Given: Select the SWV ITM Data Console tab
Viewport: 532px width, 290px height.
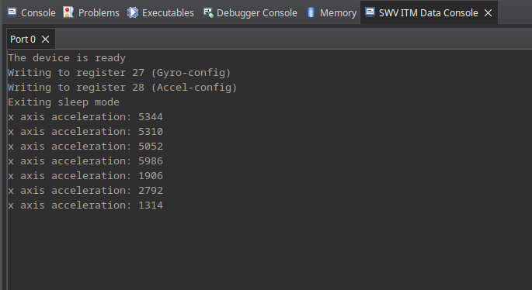Looking at the screenshot, I should click(428, 12).
